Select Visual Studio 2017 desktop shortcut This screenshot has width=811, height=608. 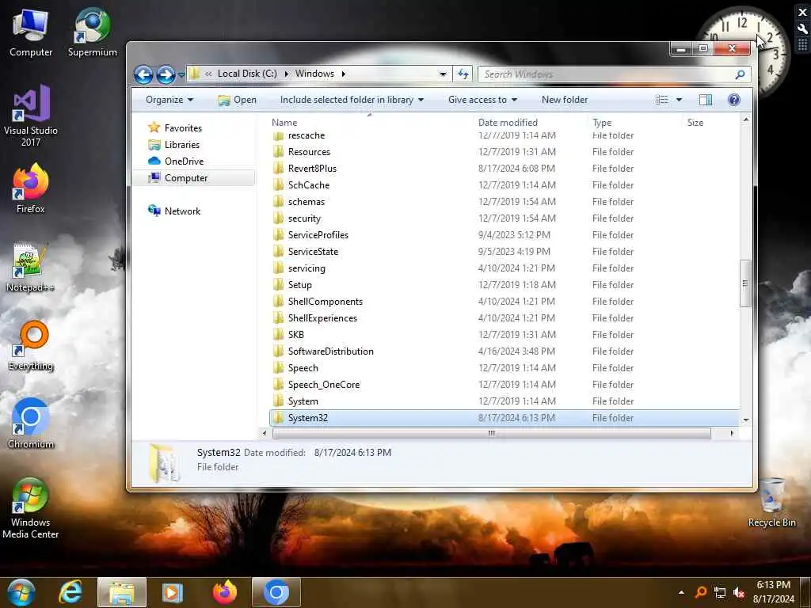pyautogui.click(x=31, y=116)
